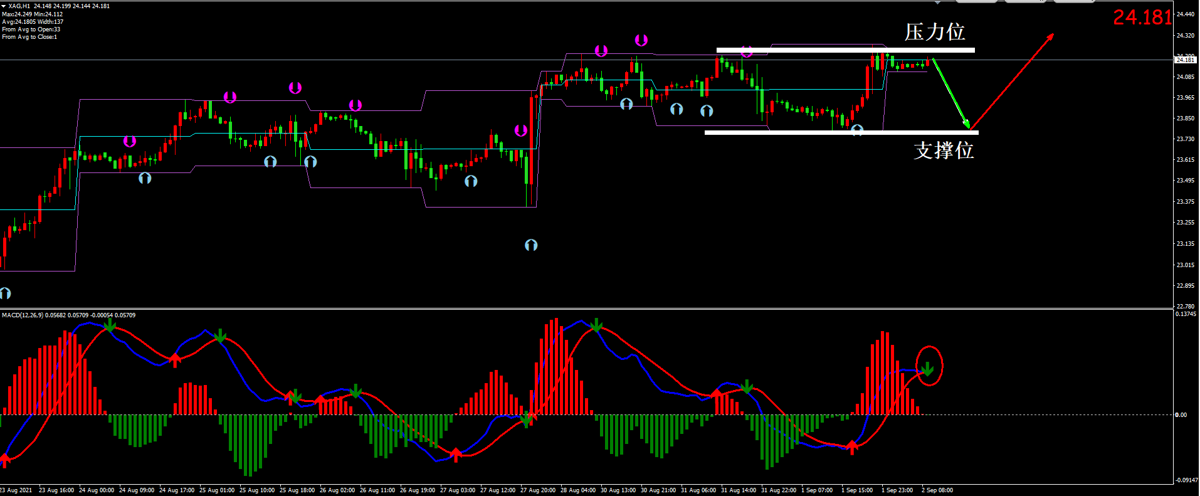Click the blue up-arrow in the bottom-left chart corner

coord(5,293)
